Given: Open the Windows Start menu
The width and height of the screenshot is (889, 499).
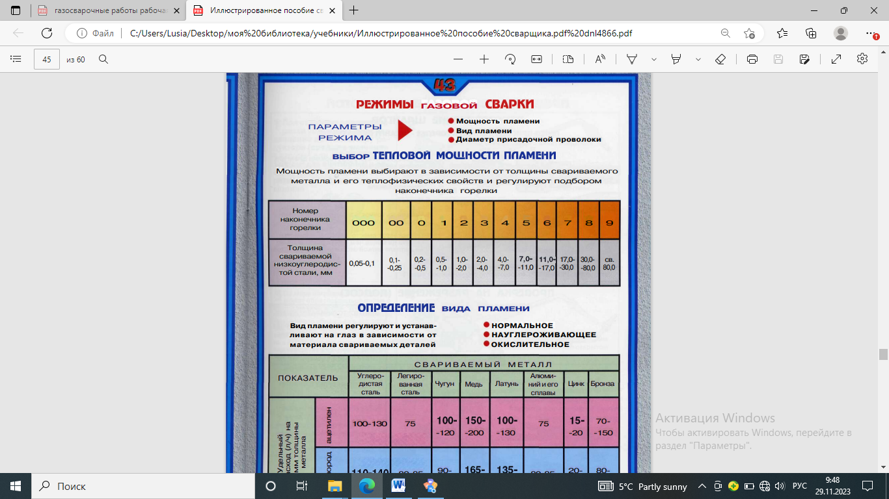Looking at the screenshot, I should (16, 486).
